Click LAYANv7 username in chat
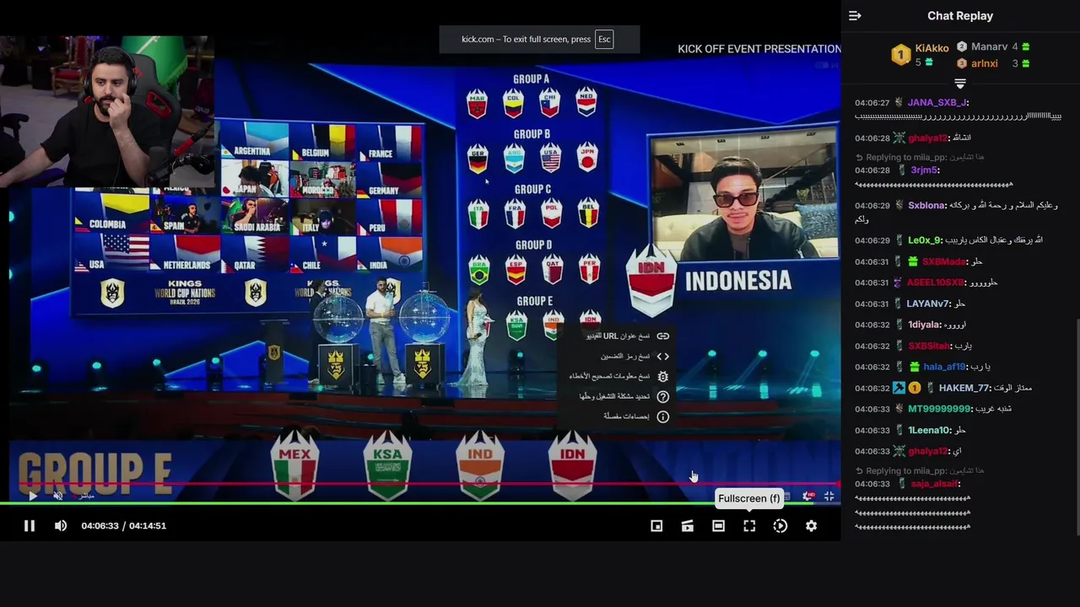The width and height of the screenshot is (1080, 607). click(929, 304)
